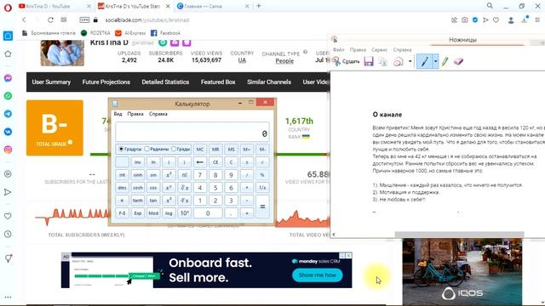Open AliExpress bookmark

pyautogui.click(x=130, y=33)
